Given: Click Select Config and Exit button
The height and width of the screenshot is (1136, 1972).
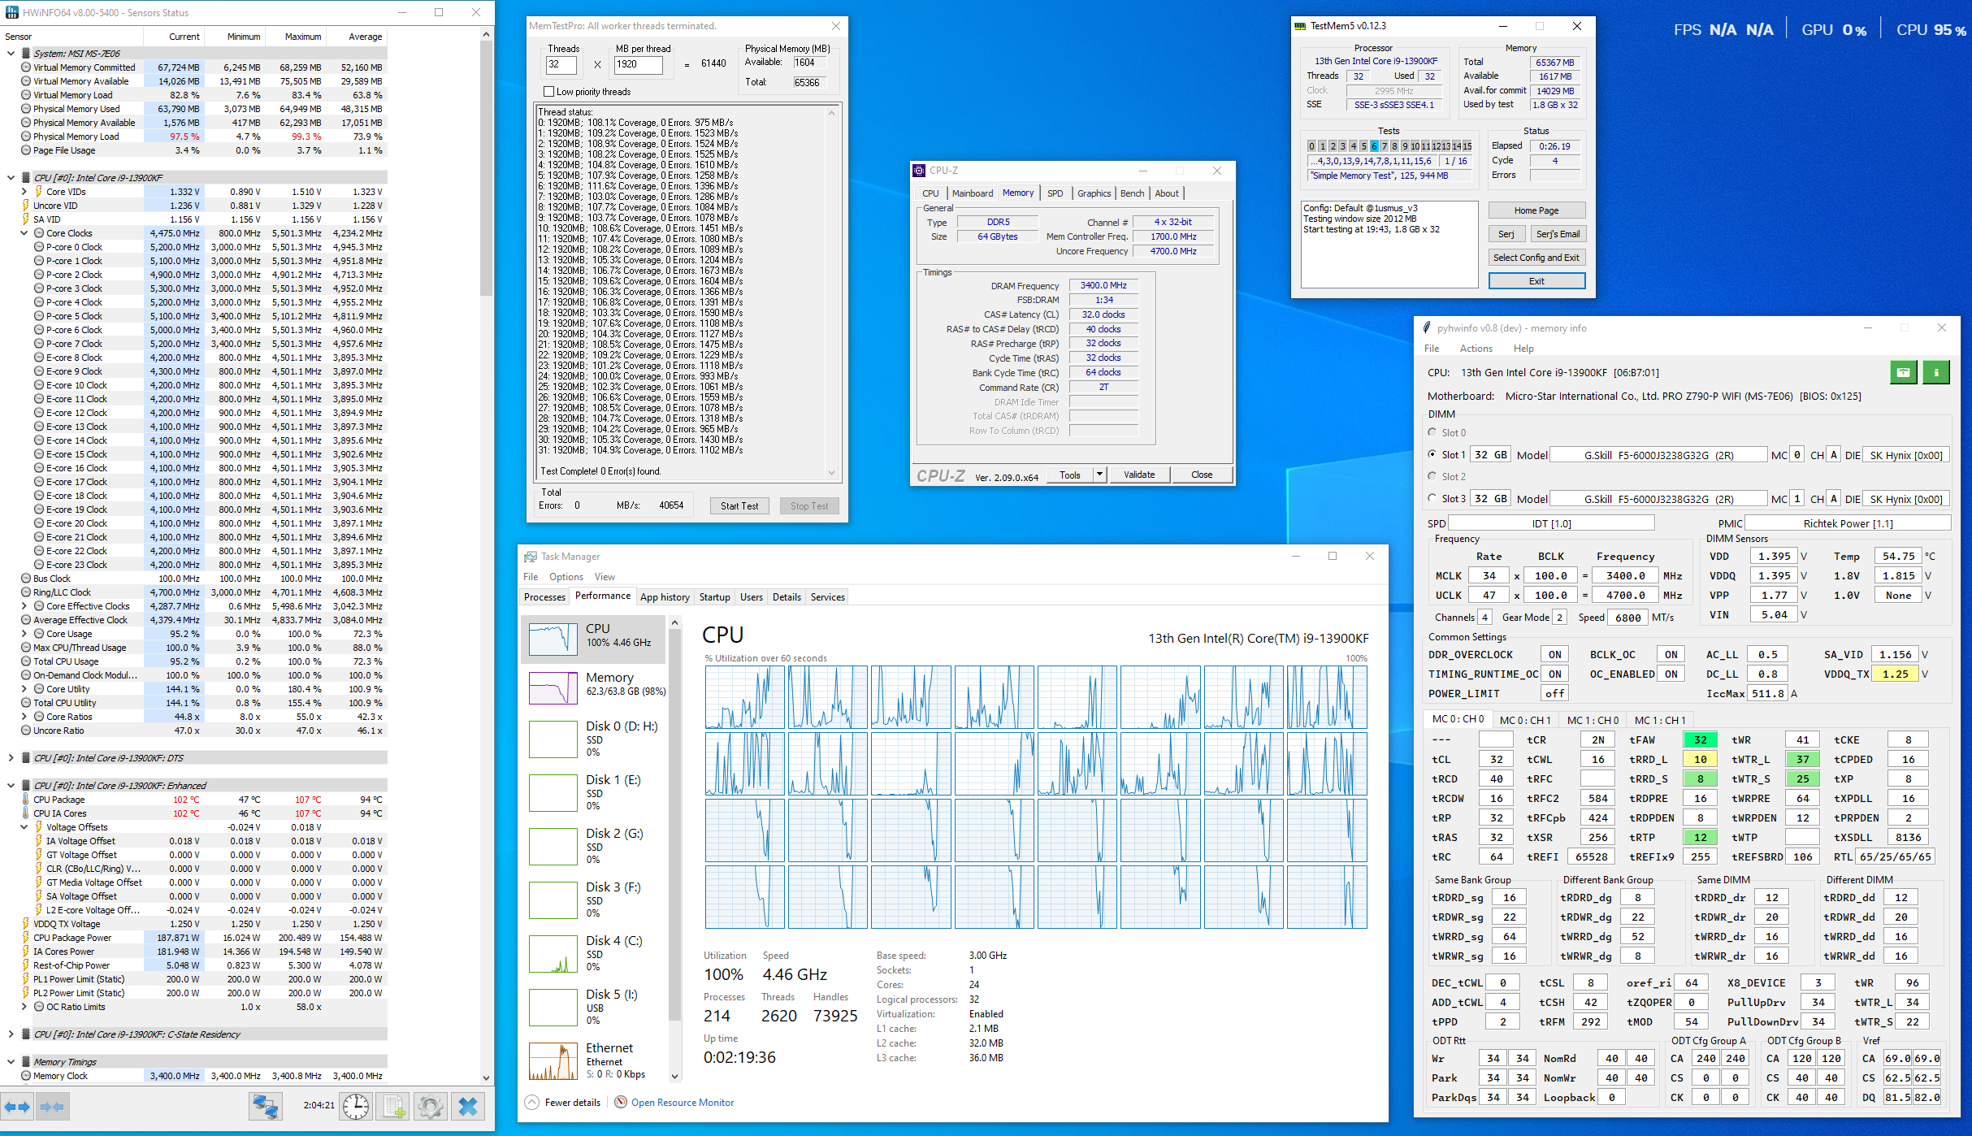Looking at the screenshot, I should point(1536,258).
